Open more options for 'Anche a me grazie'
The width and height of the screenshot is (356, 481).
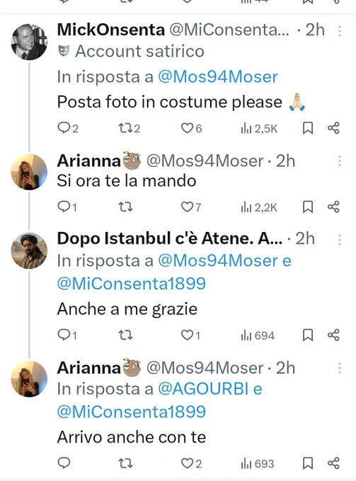[x=340, y=240]
